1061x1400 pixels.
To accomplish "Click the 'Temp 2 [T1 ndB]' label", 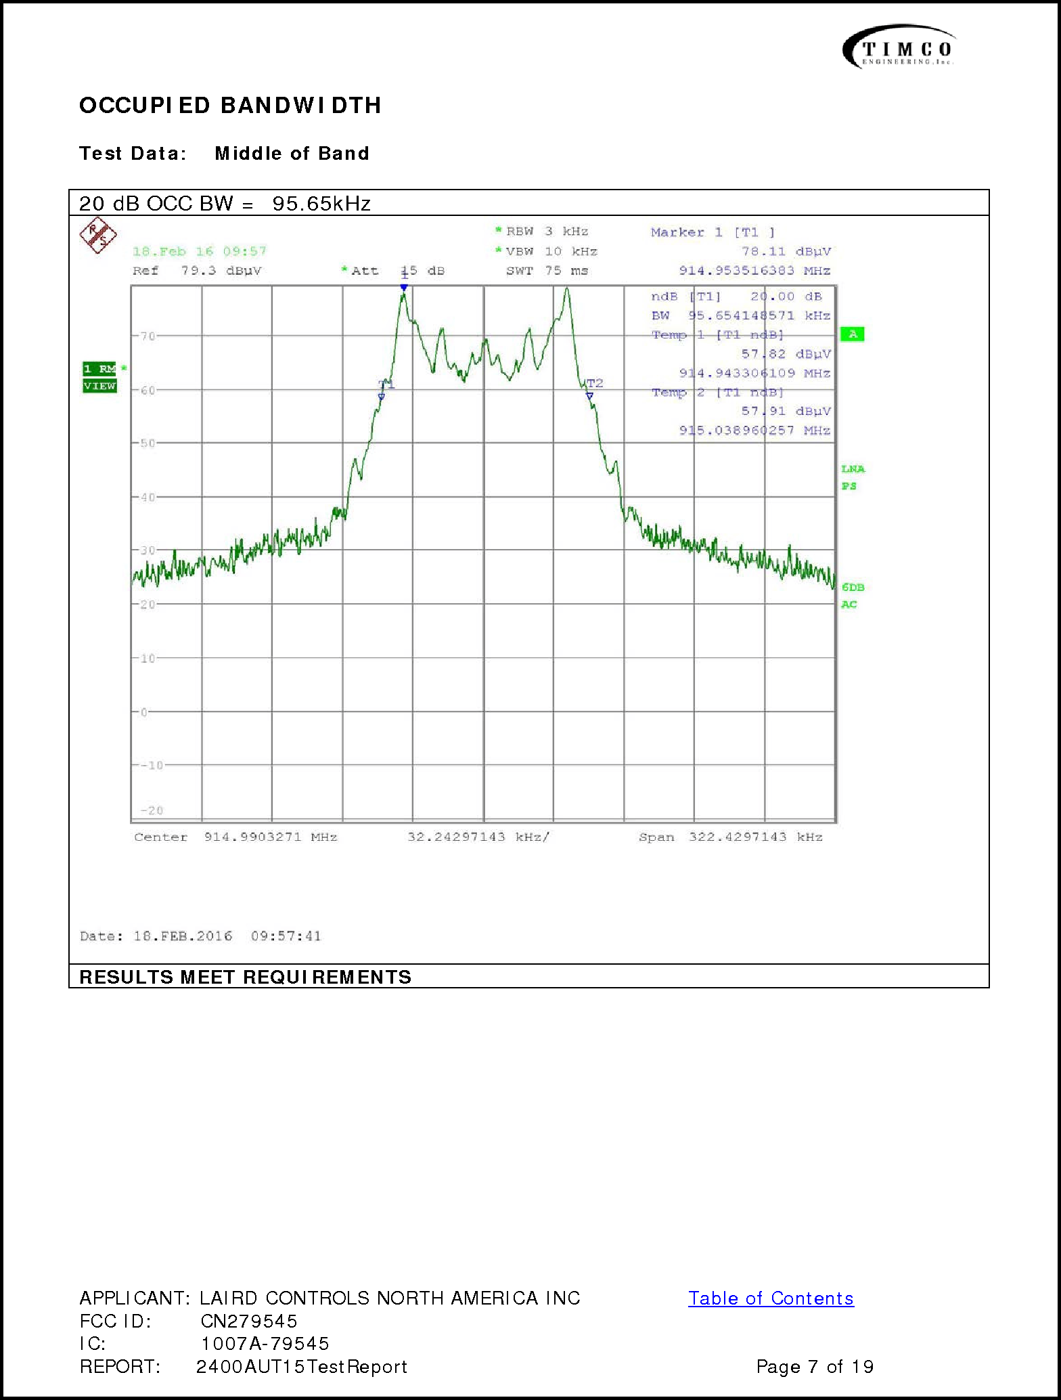I will 717,393.
